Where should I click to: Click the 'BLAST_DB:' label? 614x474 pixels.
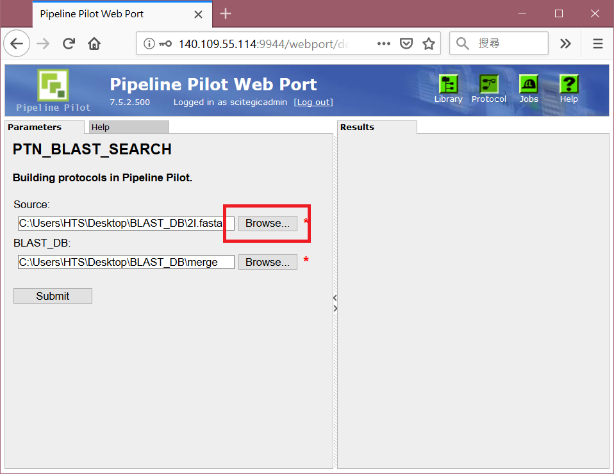pos(42,243)
